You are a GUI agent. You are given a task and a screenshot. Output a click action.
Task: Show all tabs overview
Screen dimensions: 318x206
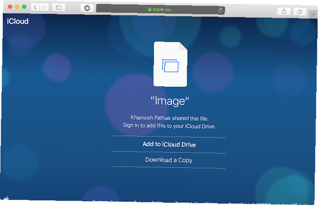(x=300, y=12)
